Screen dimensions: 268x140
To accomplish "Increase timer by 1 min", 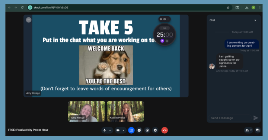I will pyautogui.click(x=168, y=28).
